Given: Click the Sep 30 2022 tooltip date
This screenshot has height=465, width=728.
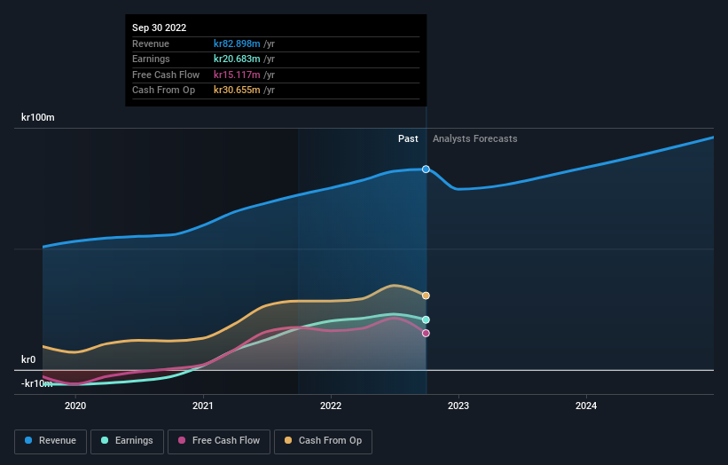Looking at the screenshot, I should 160,28.
